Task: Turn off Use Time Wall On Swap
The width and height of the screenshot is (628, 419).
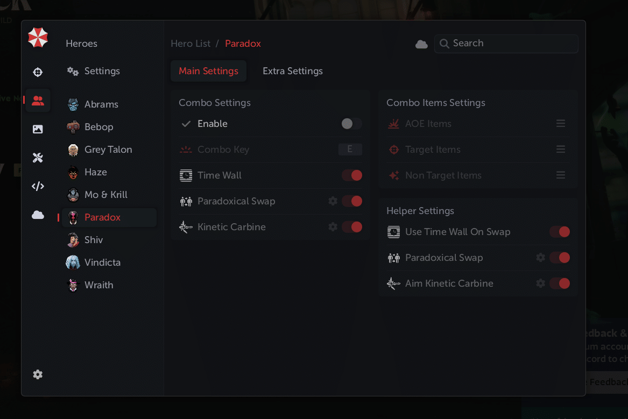Action: (x=560, y=232)
